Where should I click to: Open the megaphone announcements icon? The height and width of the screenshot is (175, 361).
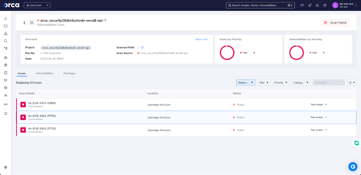(310, 5)
